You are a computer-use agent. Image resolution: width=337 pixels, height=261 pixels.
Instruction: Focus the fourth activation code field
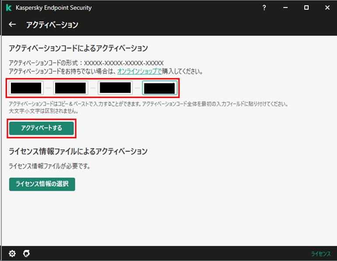pos(160,88)
